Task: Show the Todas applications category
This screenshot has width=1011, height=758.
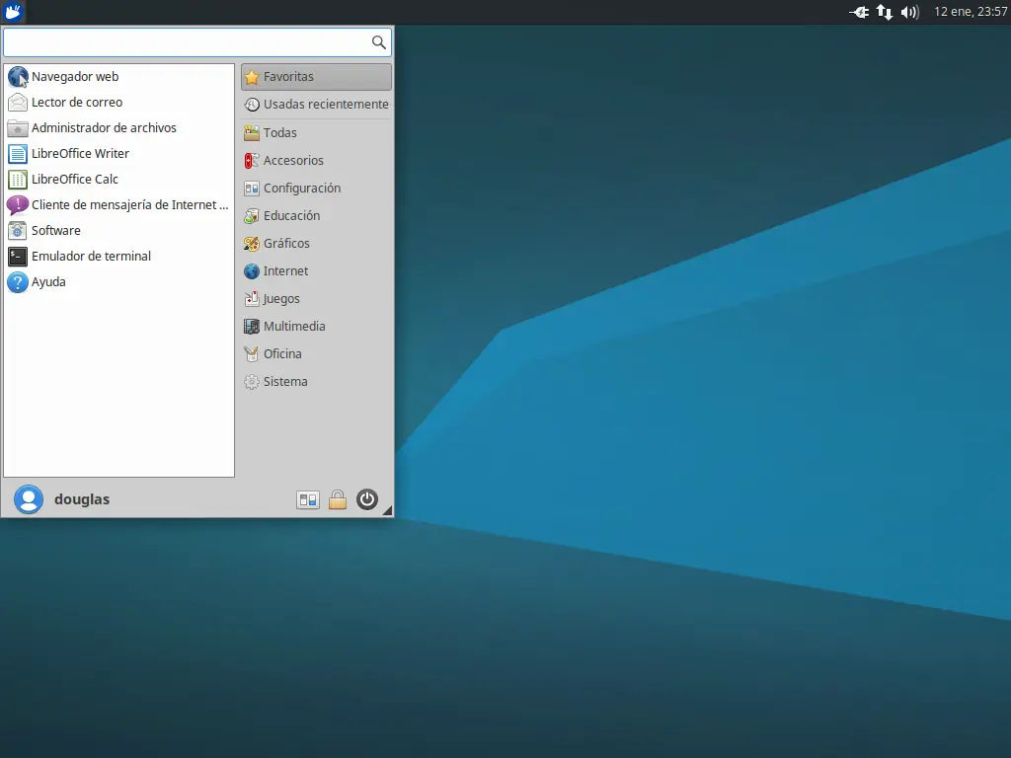Action: (x=316, y=133)
